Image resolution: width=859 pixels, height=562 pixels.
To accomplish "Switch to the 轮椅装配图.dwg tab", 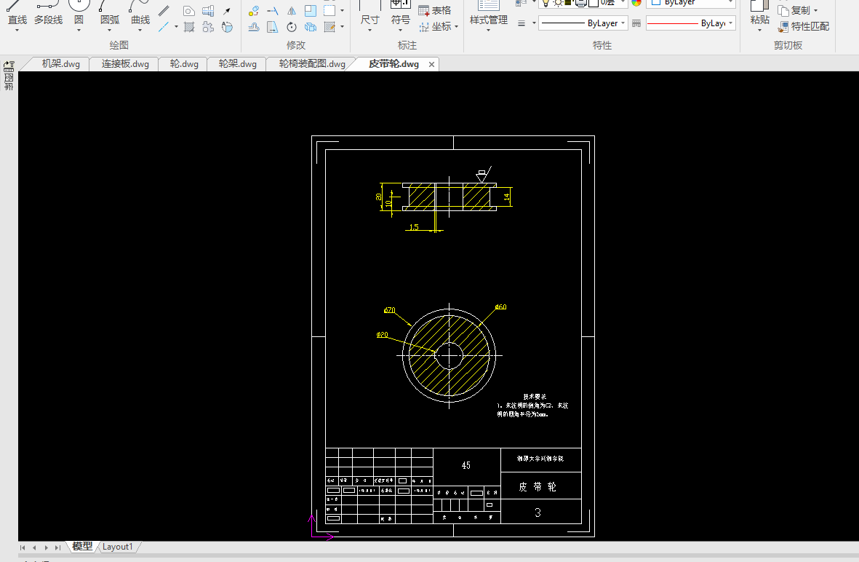I will [x=311, y=64].
